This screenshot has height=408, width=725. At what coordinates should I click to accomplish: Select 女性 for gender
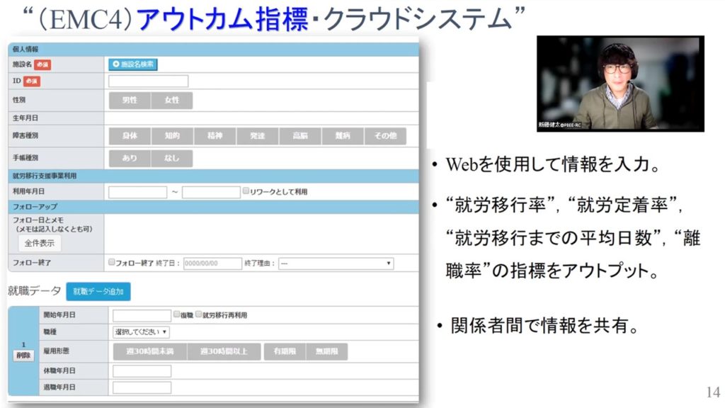click(172, 101)
